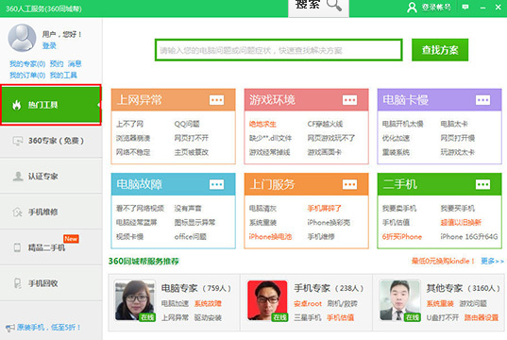Click the 登录 link under user greeting
This screenshot has height=340, width=507.
[49, 45]
